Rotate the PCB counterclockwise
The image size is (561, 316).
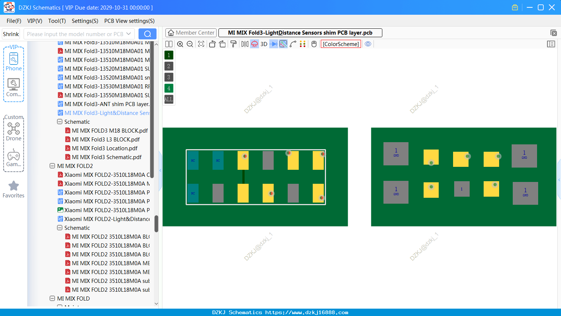(x=212, y=44)
